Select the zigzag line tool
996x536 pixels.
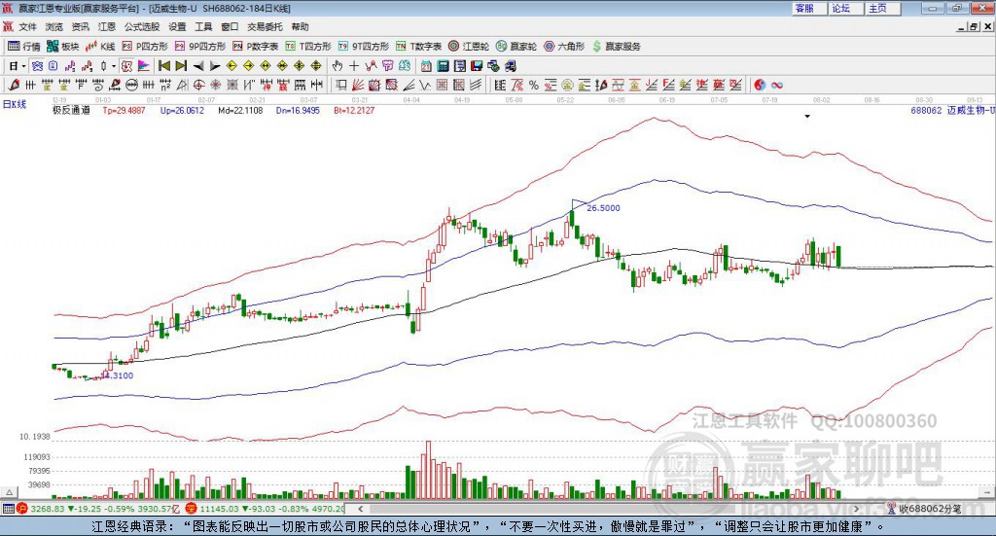(424, 85)
